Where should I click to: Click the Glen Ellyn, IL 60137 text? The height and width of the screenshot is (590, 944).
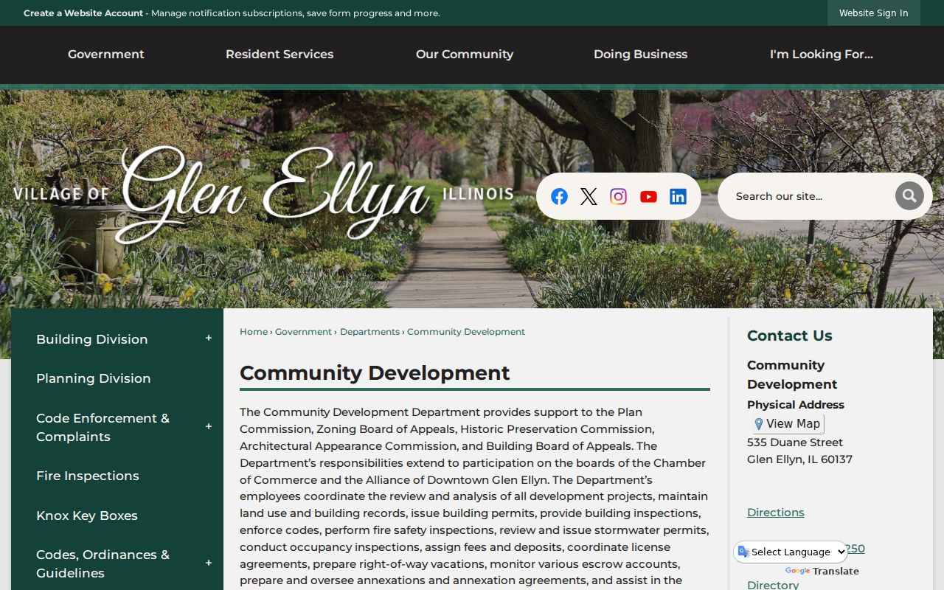799,459
